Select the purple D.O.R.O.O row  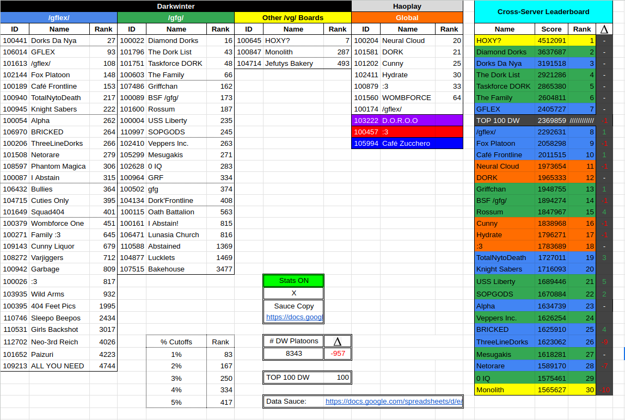tap(407, 120)
